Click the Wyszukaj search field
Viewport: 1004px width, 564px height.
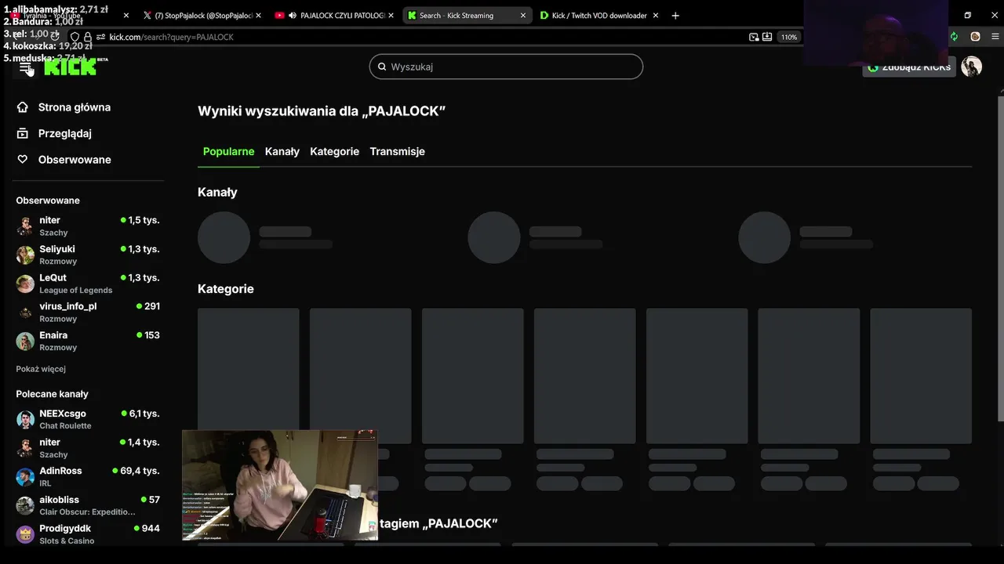506,67
